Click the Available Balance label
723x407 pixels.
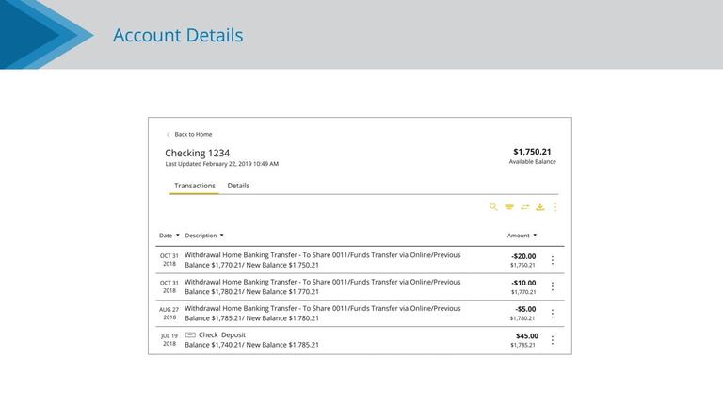pos(532,162)
